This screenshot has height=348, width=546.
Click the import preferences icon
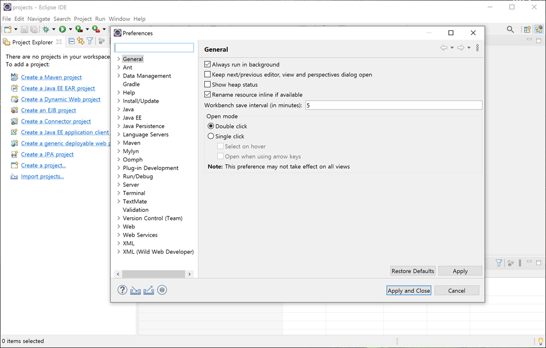pos(135,290)
